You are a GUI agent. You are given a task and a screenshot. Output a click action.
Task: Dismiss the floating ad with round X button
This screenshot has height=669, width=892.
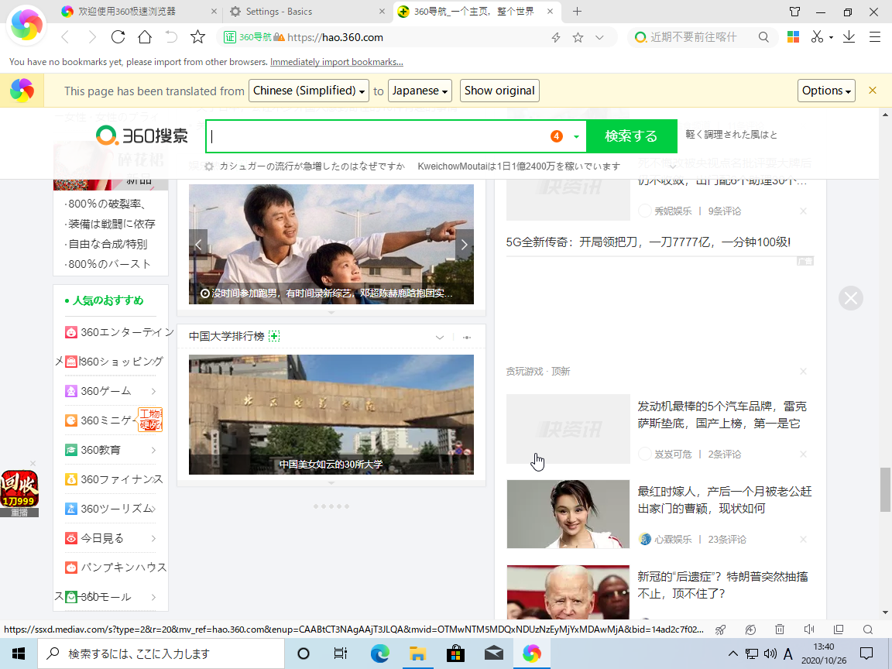[x=851, y=298]
